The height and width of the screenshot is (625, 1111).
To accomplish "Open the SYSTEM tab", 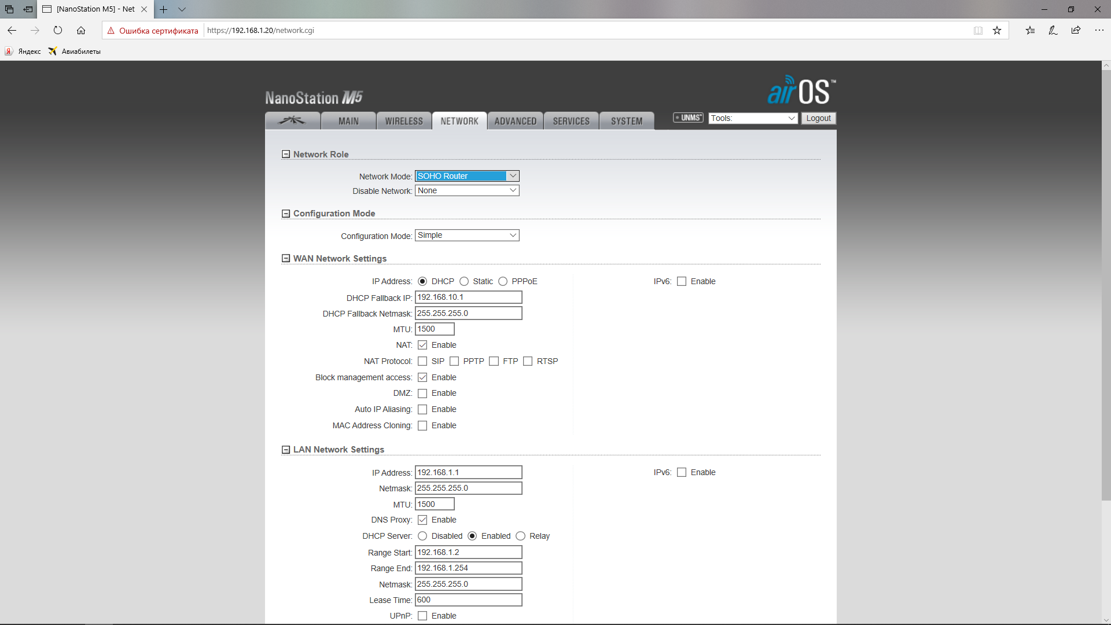I will (x=627, y=121).
